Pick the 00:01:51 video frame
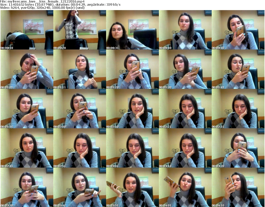 [x=27, y=109]
